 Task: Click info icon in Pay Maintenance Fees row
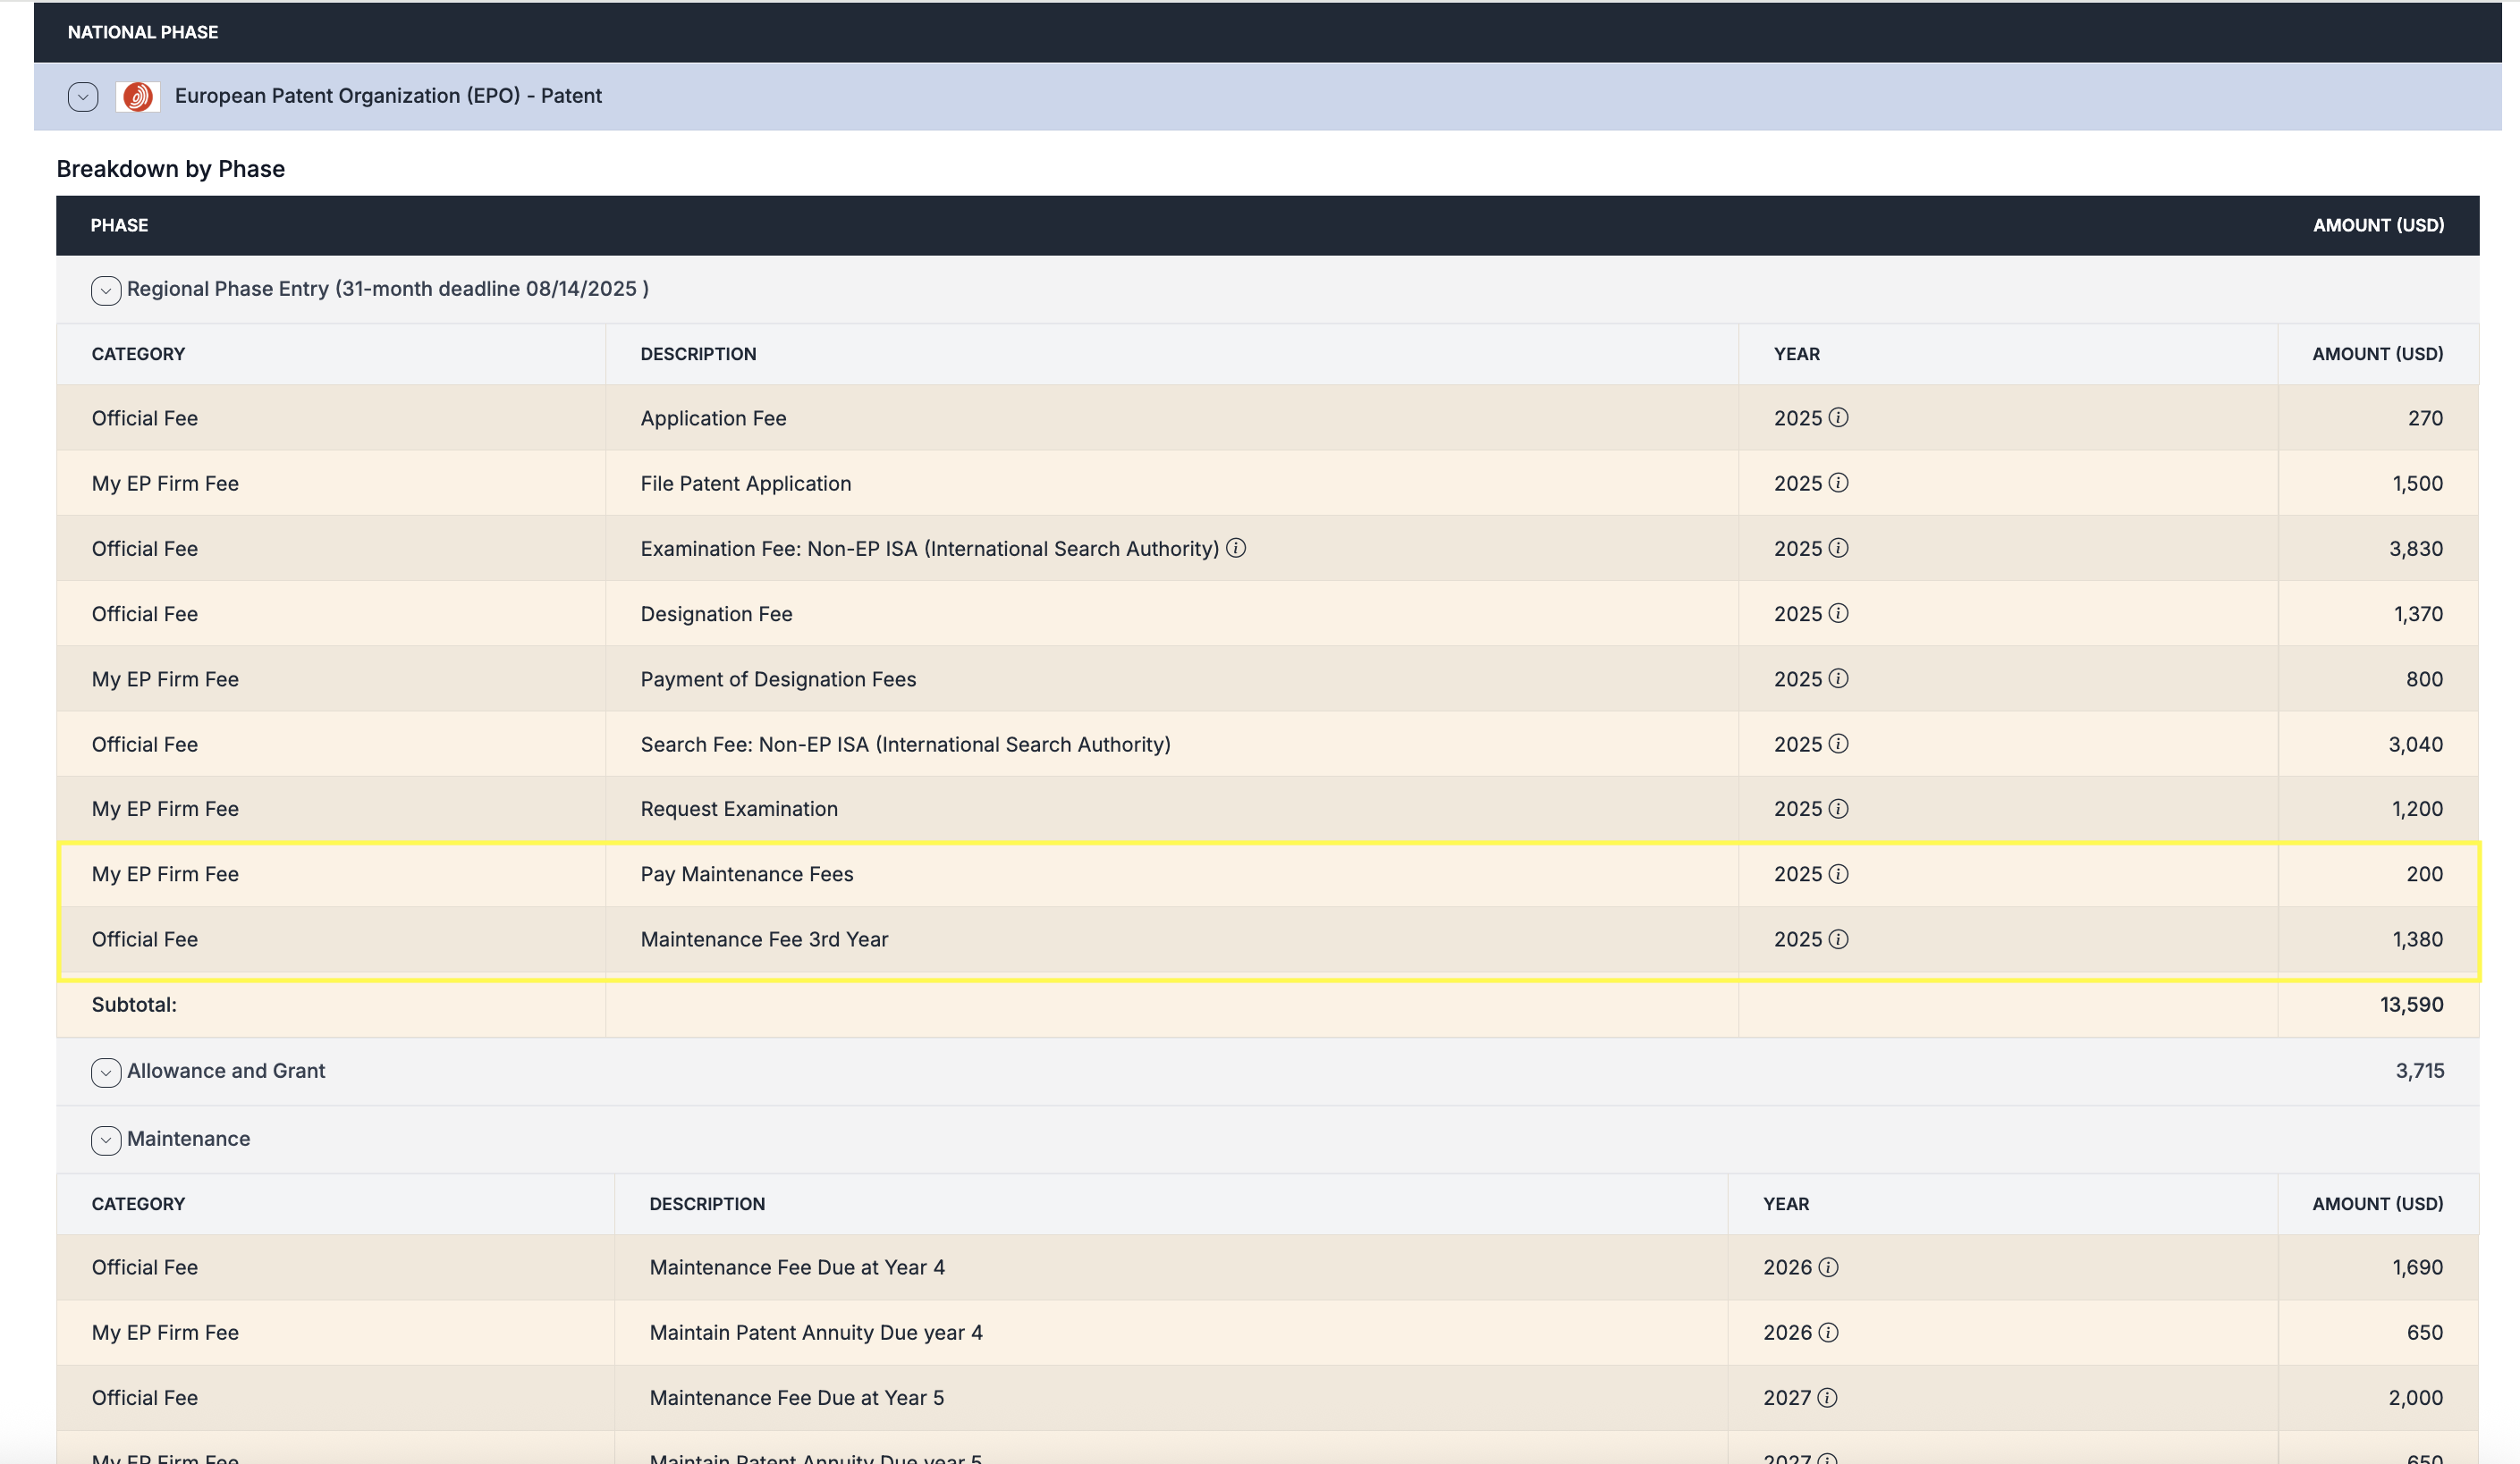point(1838,873)
